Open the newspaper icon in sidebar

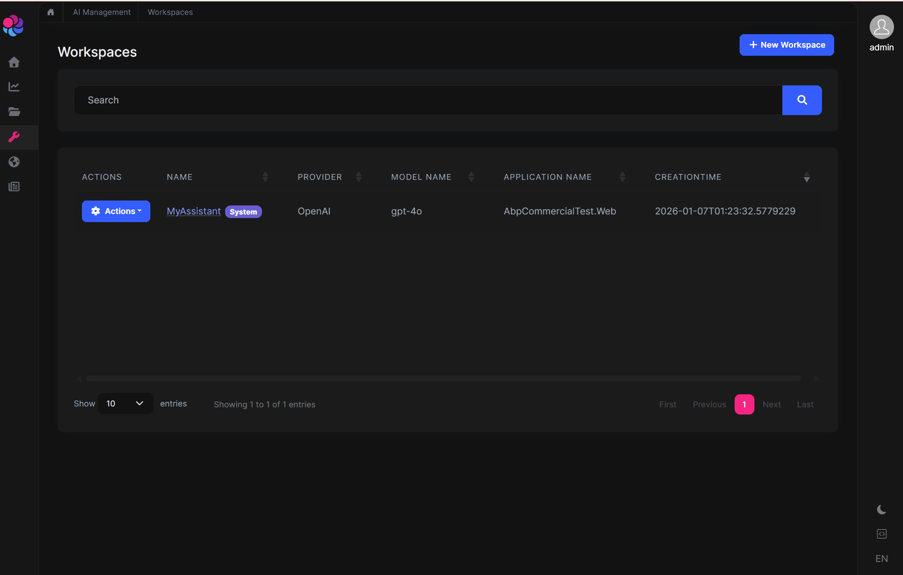(14, 187)
